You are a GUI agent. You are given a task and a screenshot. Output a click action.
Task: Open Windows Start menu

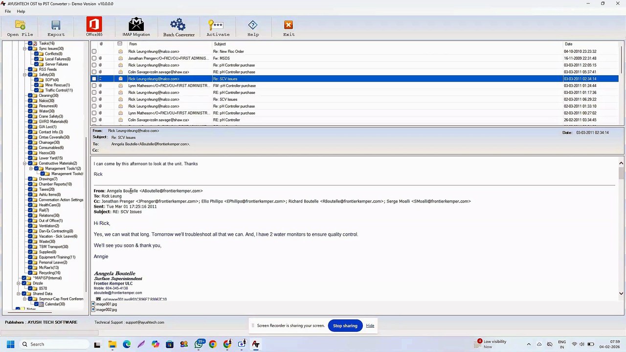pos(10,344)
